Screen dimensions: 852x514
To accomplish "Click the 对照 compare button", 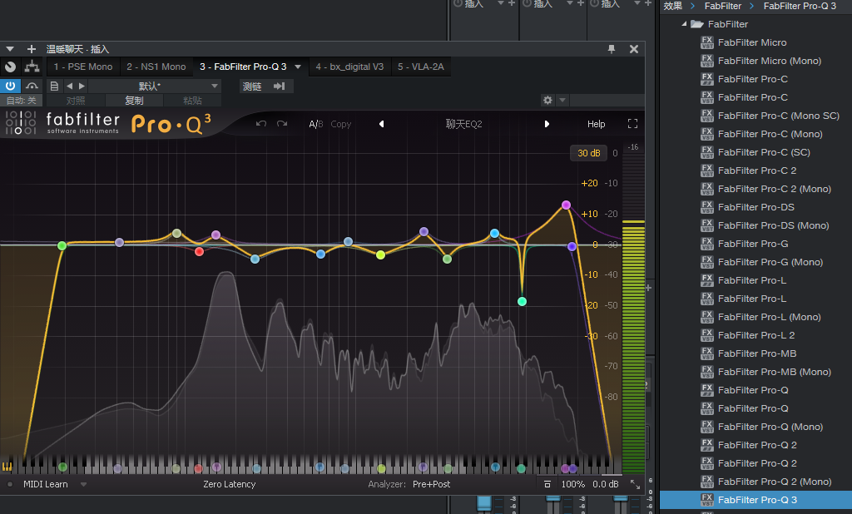I will (x=76, y=101).
